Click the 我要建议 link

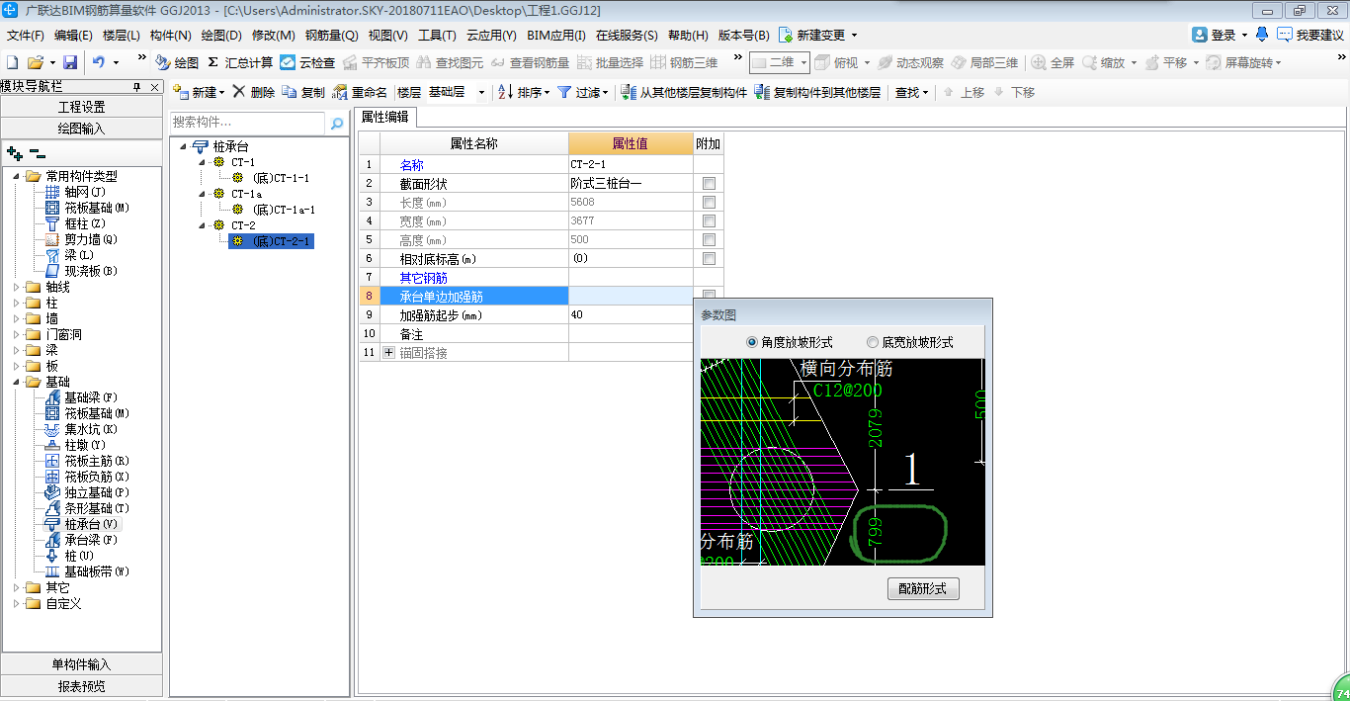click(x=1310, y=35)
